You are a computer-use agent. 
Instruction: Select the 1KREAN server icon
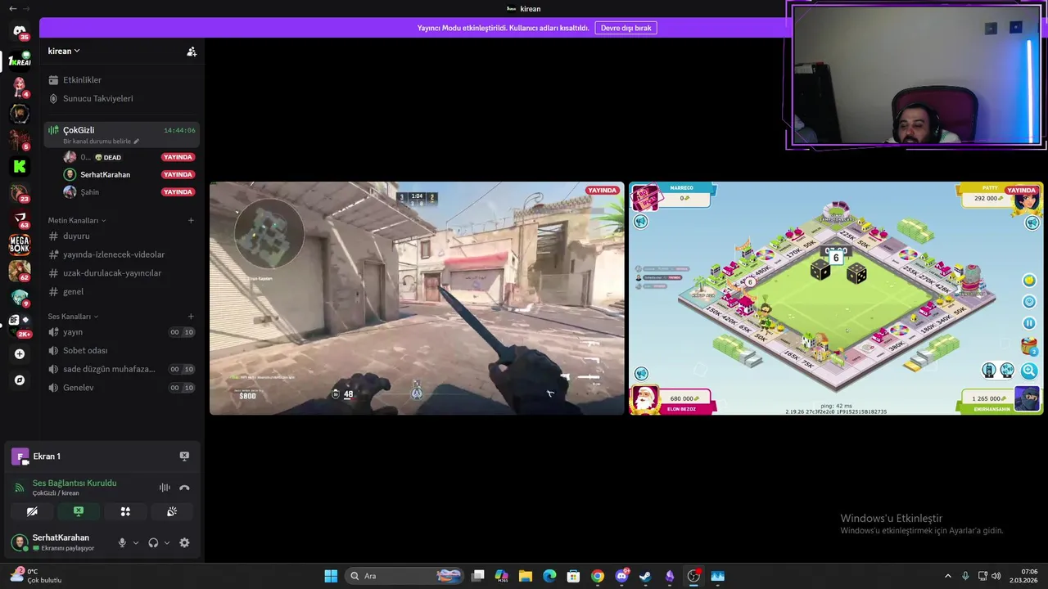(x=20, y=61)
